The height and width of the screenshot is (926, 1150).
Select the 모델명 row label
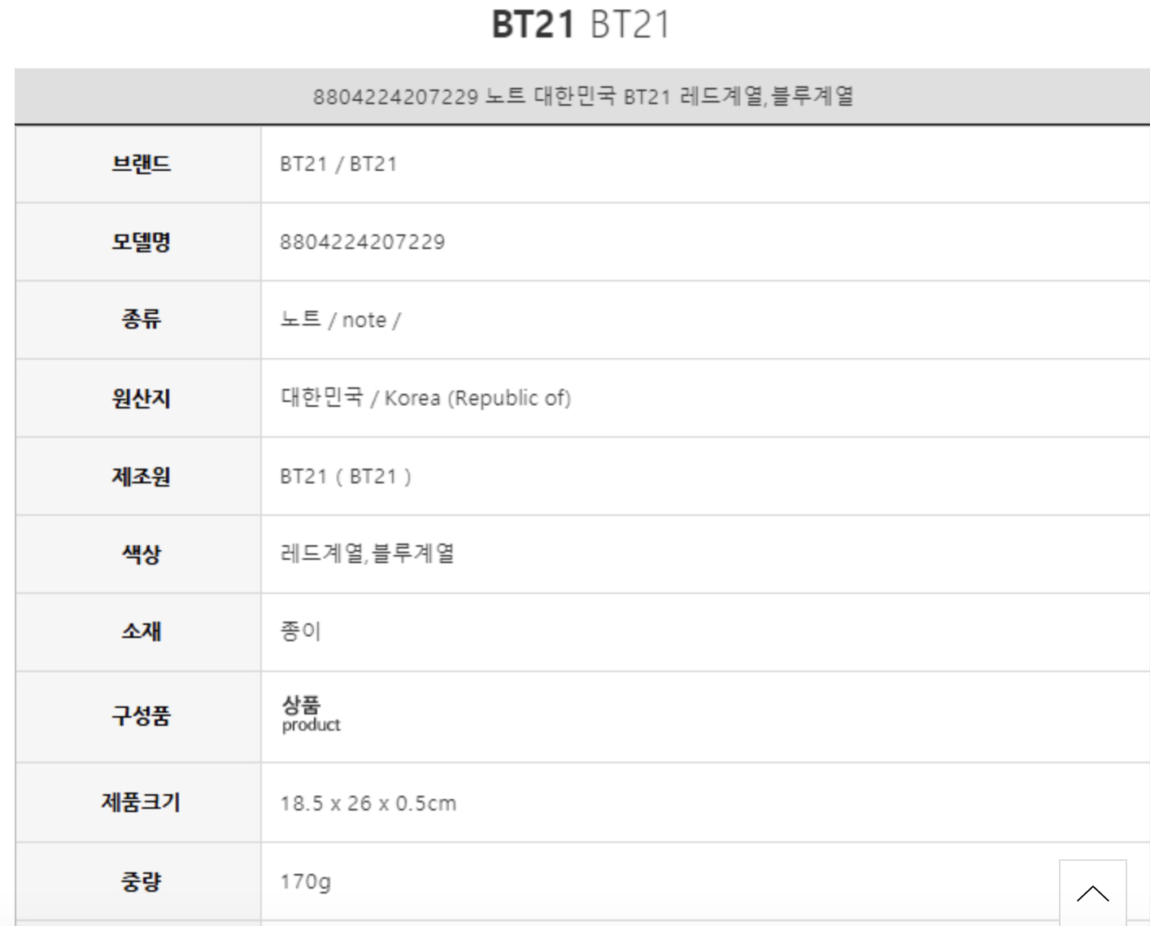141,242
